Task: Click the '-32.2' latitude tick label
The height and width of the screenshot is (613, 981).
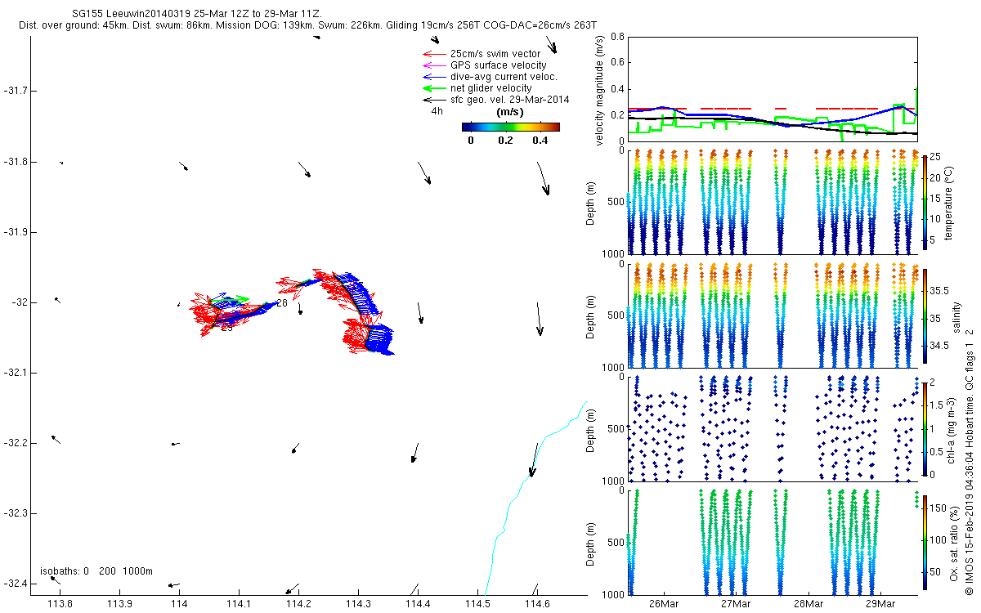Action: 16,443
